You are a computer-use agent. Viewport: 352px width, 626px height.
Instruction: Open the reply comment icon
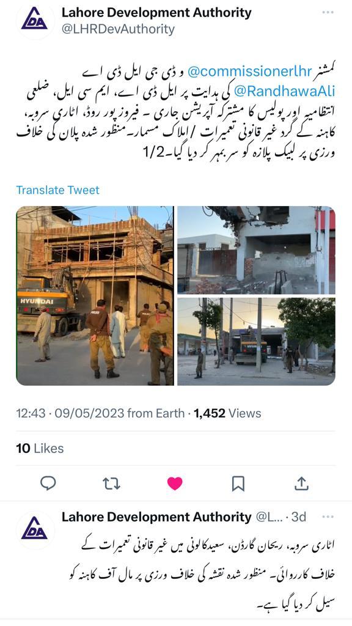pos(48,483)
